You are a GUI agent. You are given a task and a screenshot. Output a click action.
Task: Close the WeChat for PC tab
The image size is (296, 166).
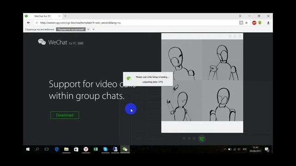[x=59, y=16]
